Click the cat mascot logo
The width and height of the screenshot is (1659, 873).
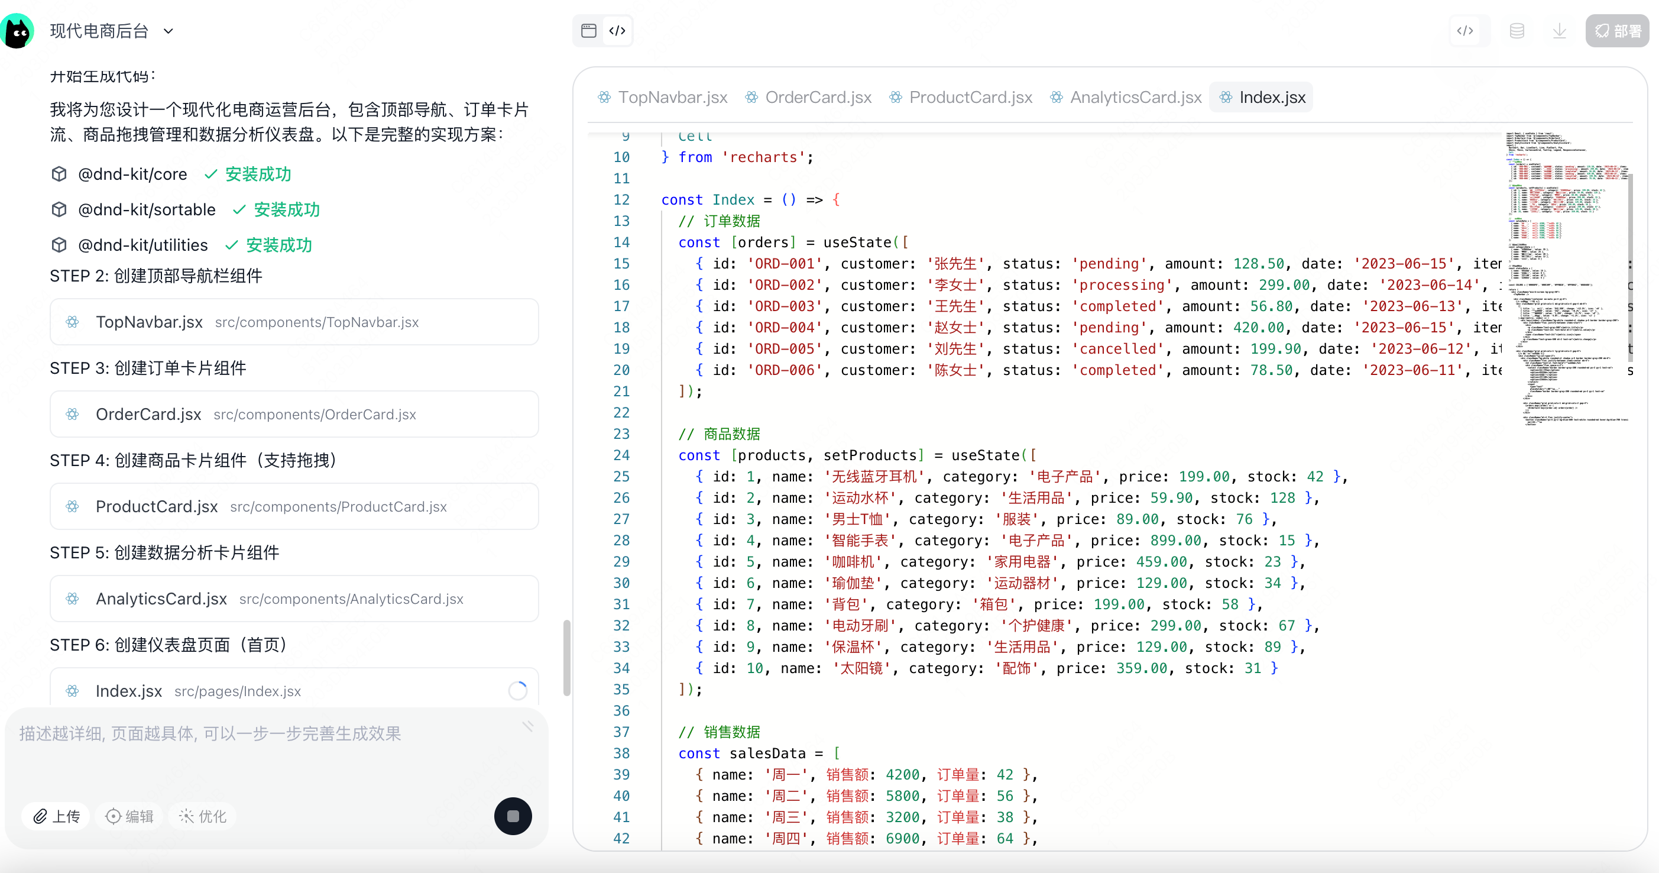point(17,30)
